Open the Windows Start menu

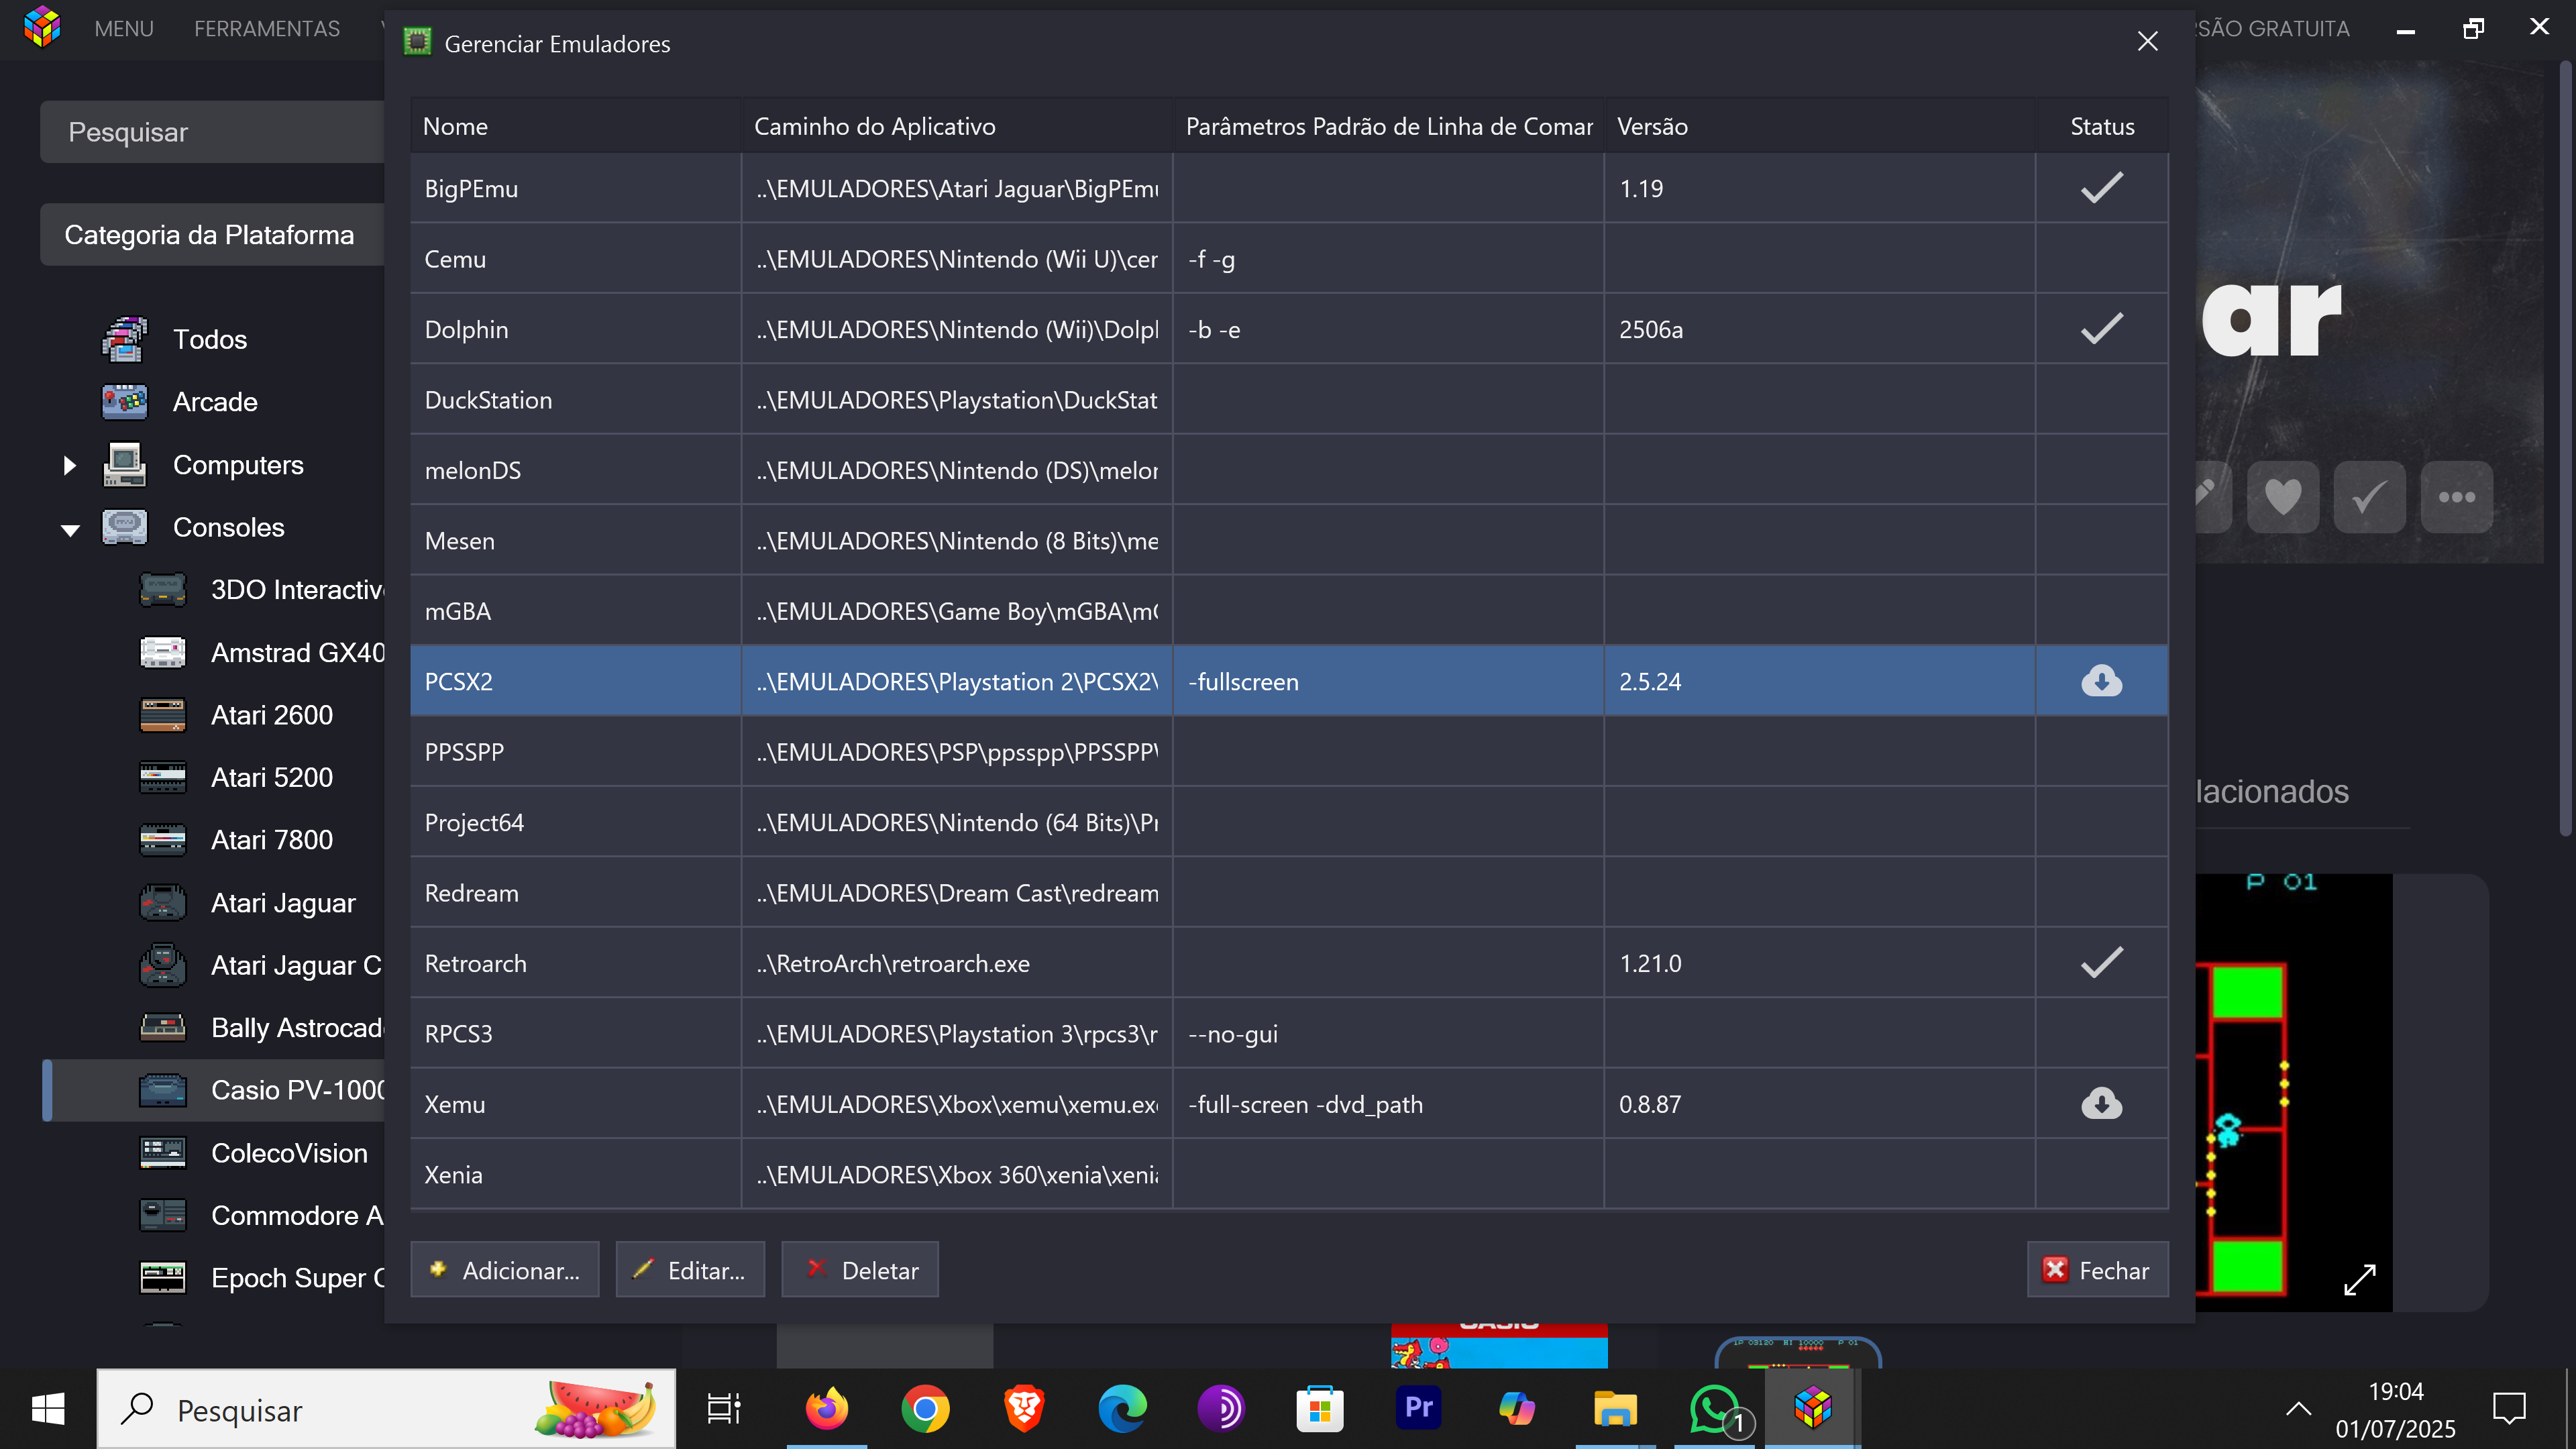coord(47,1409)
